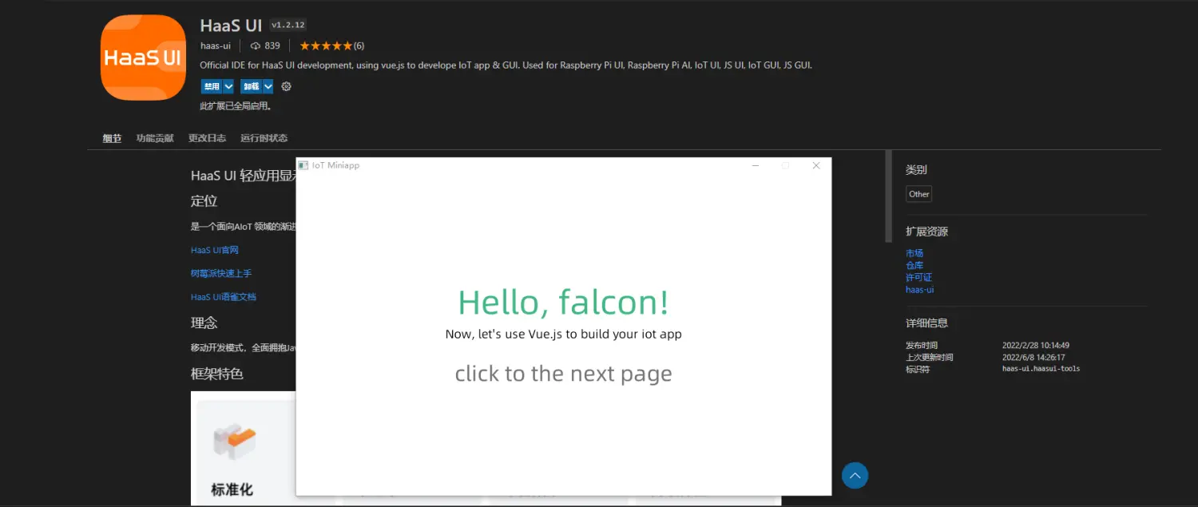
Task: Click the details pane vertical scrollbar
Action: 888,196
